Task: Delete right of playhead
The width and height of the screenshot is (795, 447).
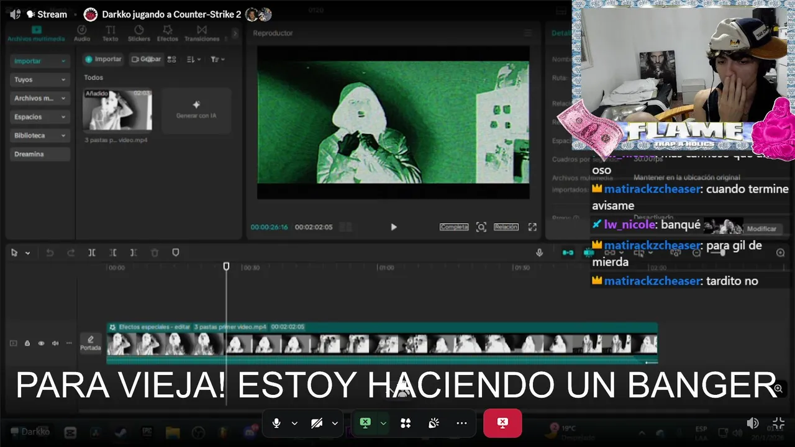Action: coord(134,253)
